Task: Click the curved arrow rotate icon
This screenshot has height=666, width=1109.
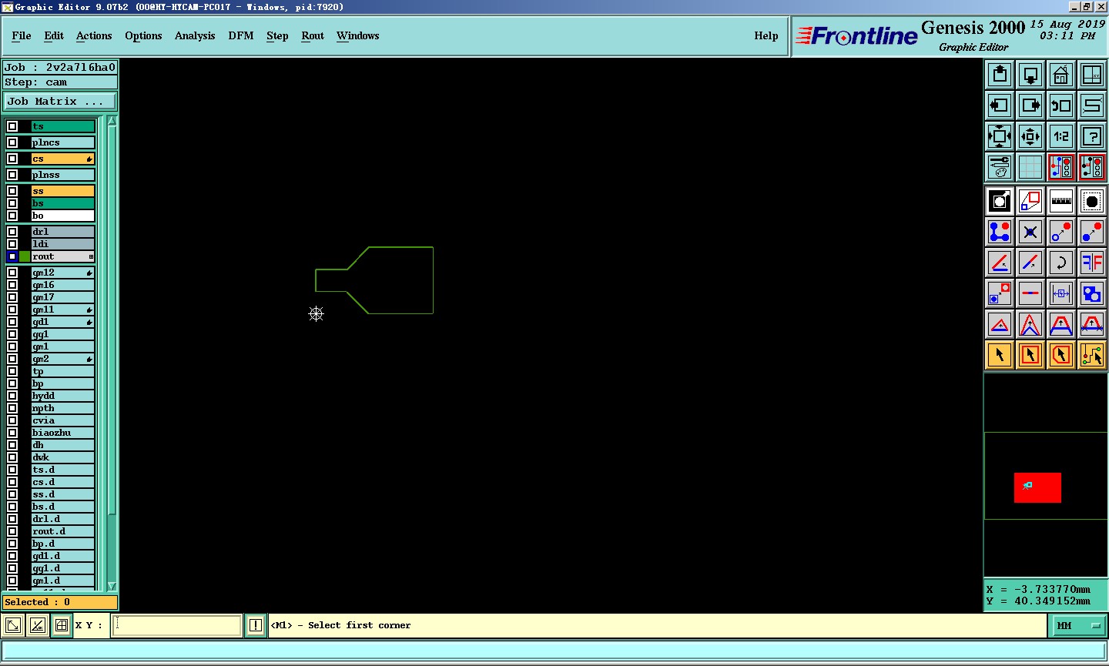Action: point(1061,263)
